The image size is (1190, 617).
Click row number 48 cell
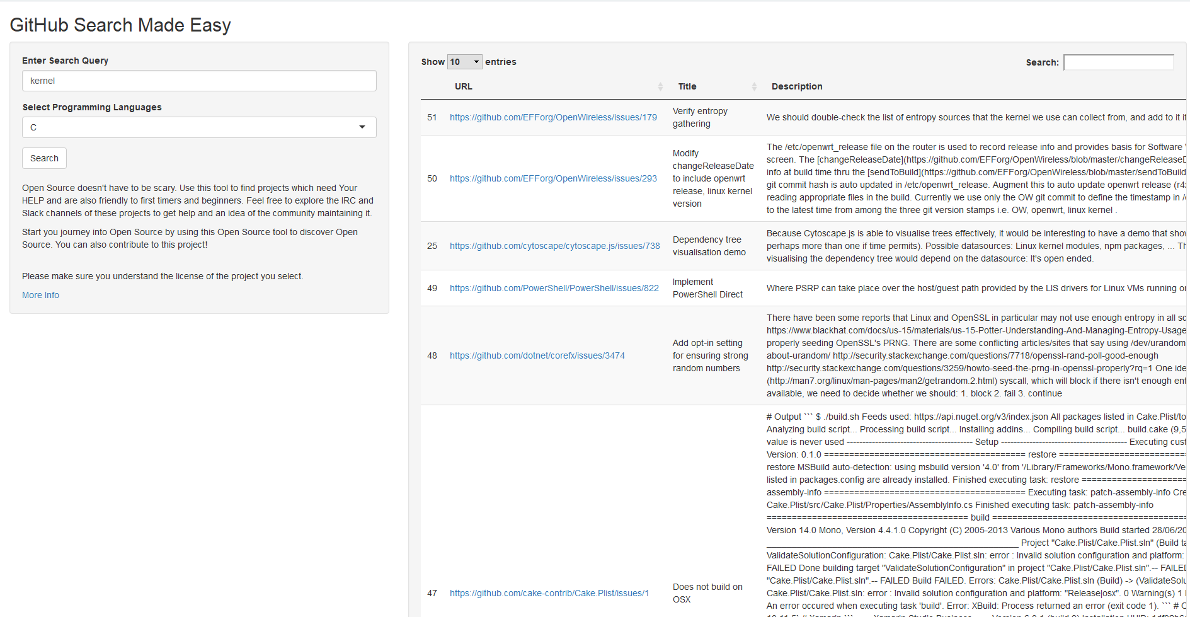pyautogui.click(x=432, y=355)
